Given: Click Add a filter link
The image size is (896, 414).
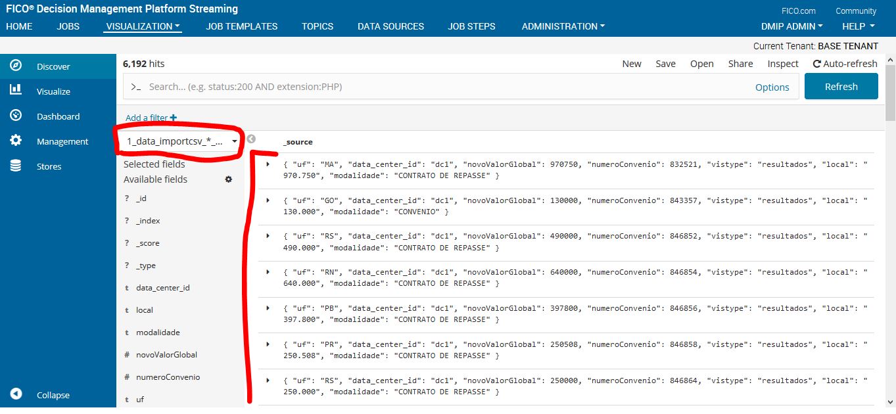Looking at the screenshot, I should (x=151, y=118).
